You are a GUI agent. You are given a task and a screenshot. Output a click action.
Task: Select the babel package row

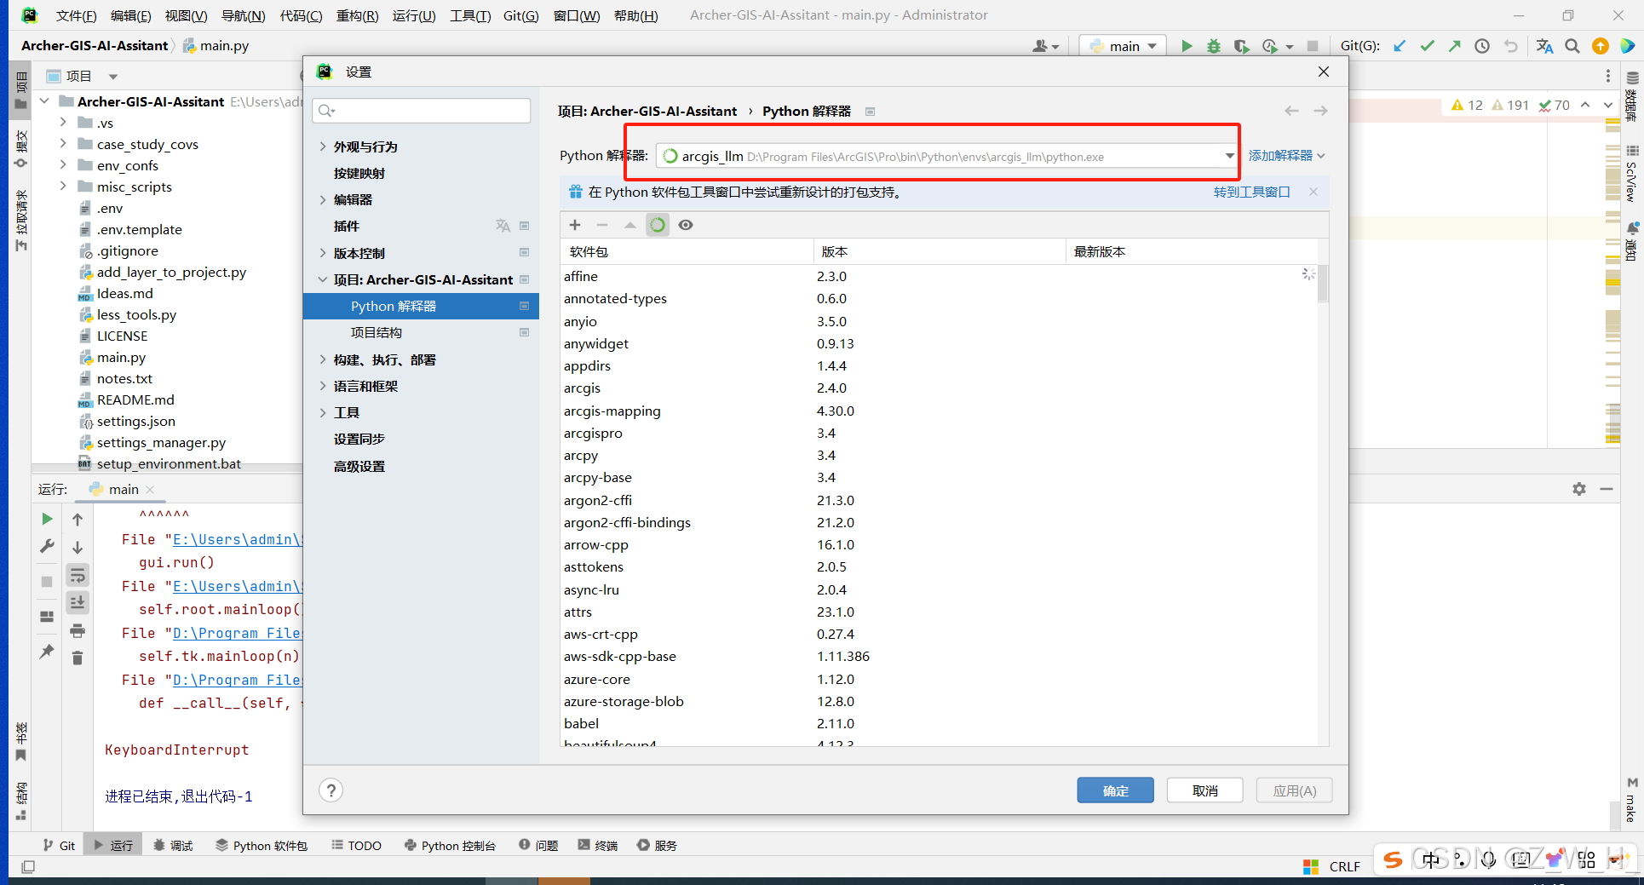click(x=937, y=723)
